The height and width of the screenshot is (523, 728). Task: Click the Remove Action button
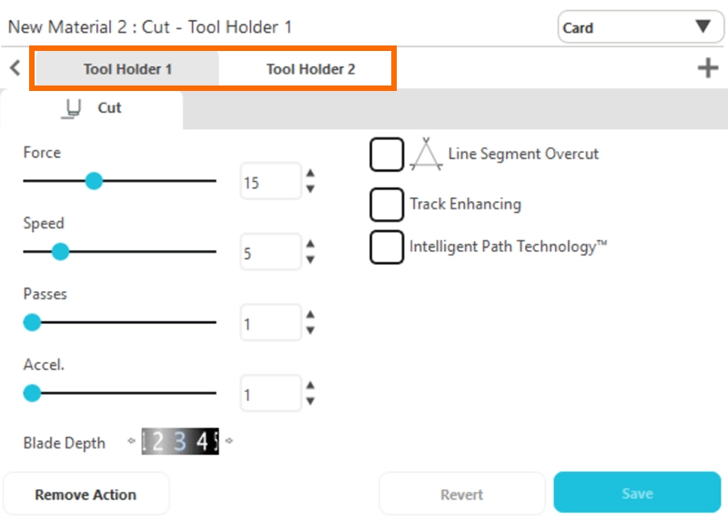[x=86, y=495]
